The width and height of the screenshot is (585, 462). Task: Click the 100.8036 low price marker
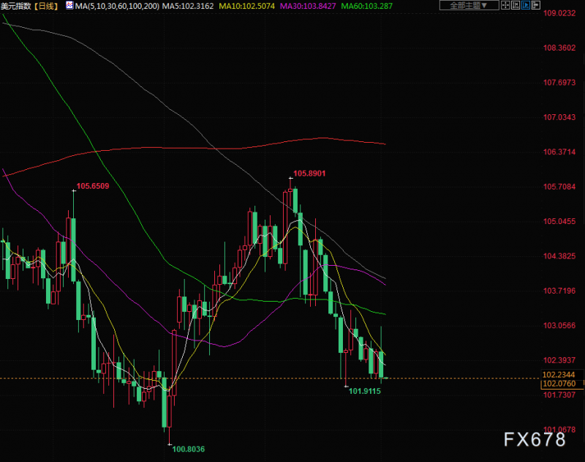(x=189, y=449)
